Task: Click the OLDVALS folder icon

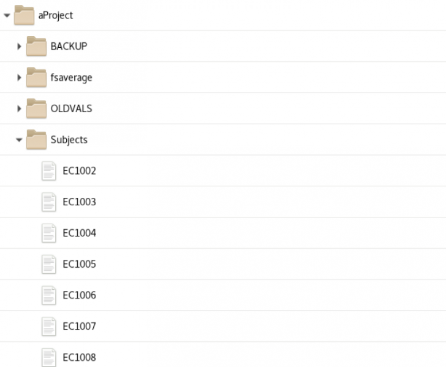Action: [x=37, y=108]
